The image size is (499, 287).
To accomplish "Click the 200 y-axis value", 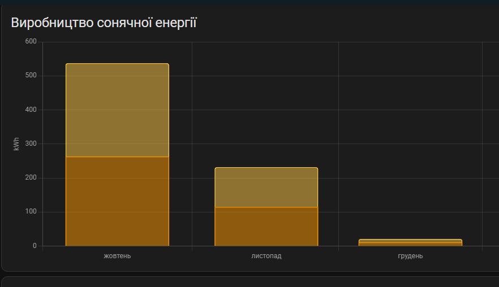I will point(31,177).
